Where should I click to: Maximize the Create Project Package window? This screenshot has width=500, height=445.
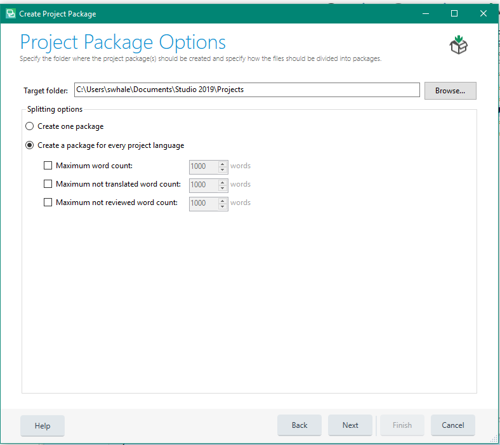454,13
